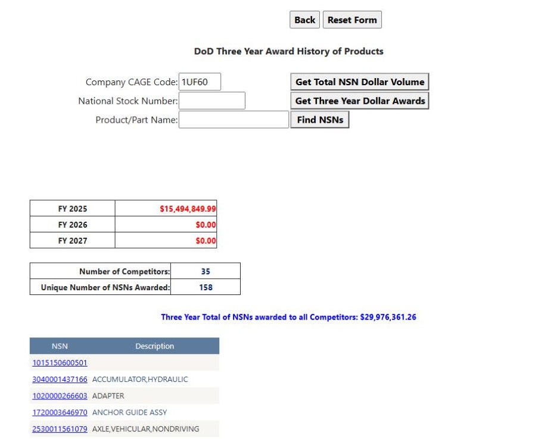The height and width of the screenshot is (441, 560).
Task: Click Get Three Year Dollar Awards
Action: pos(359,101)
